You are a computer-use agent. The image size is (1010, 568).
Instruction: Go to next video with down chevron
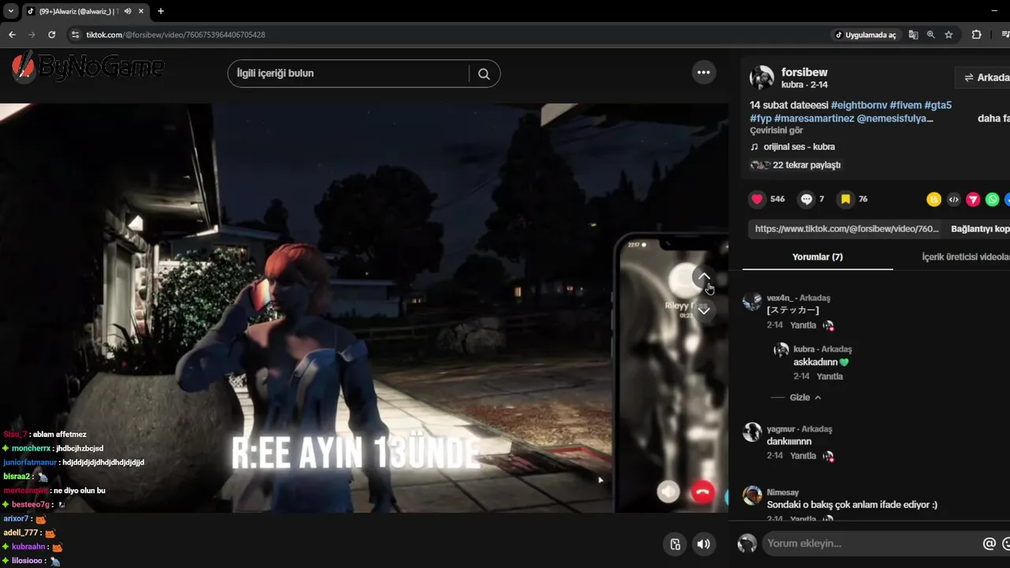[704, 310]
